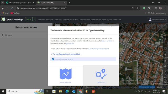Click the translate icon in map footer

pyautogui.click(x=161, y=87)
